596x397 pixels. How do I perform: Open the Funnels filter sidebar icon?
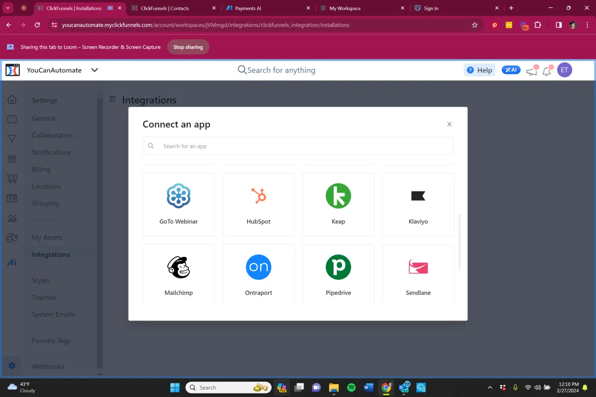point(12,139)
